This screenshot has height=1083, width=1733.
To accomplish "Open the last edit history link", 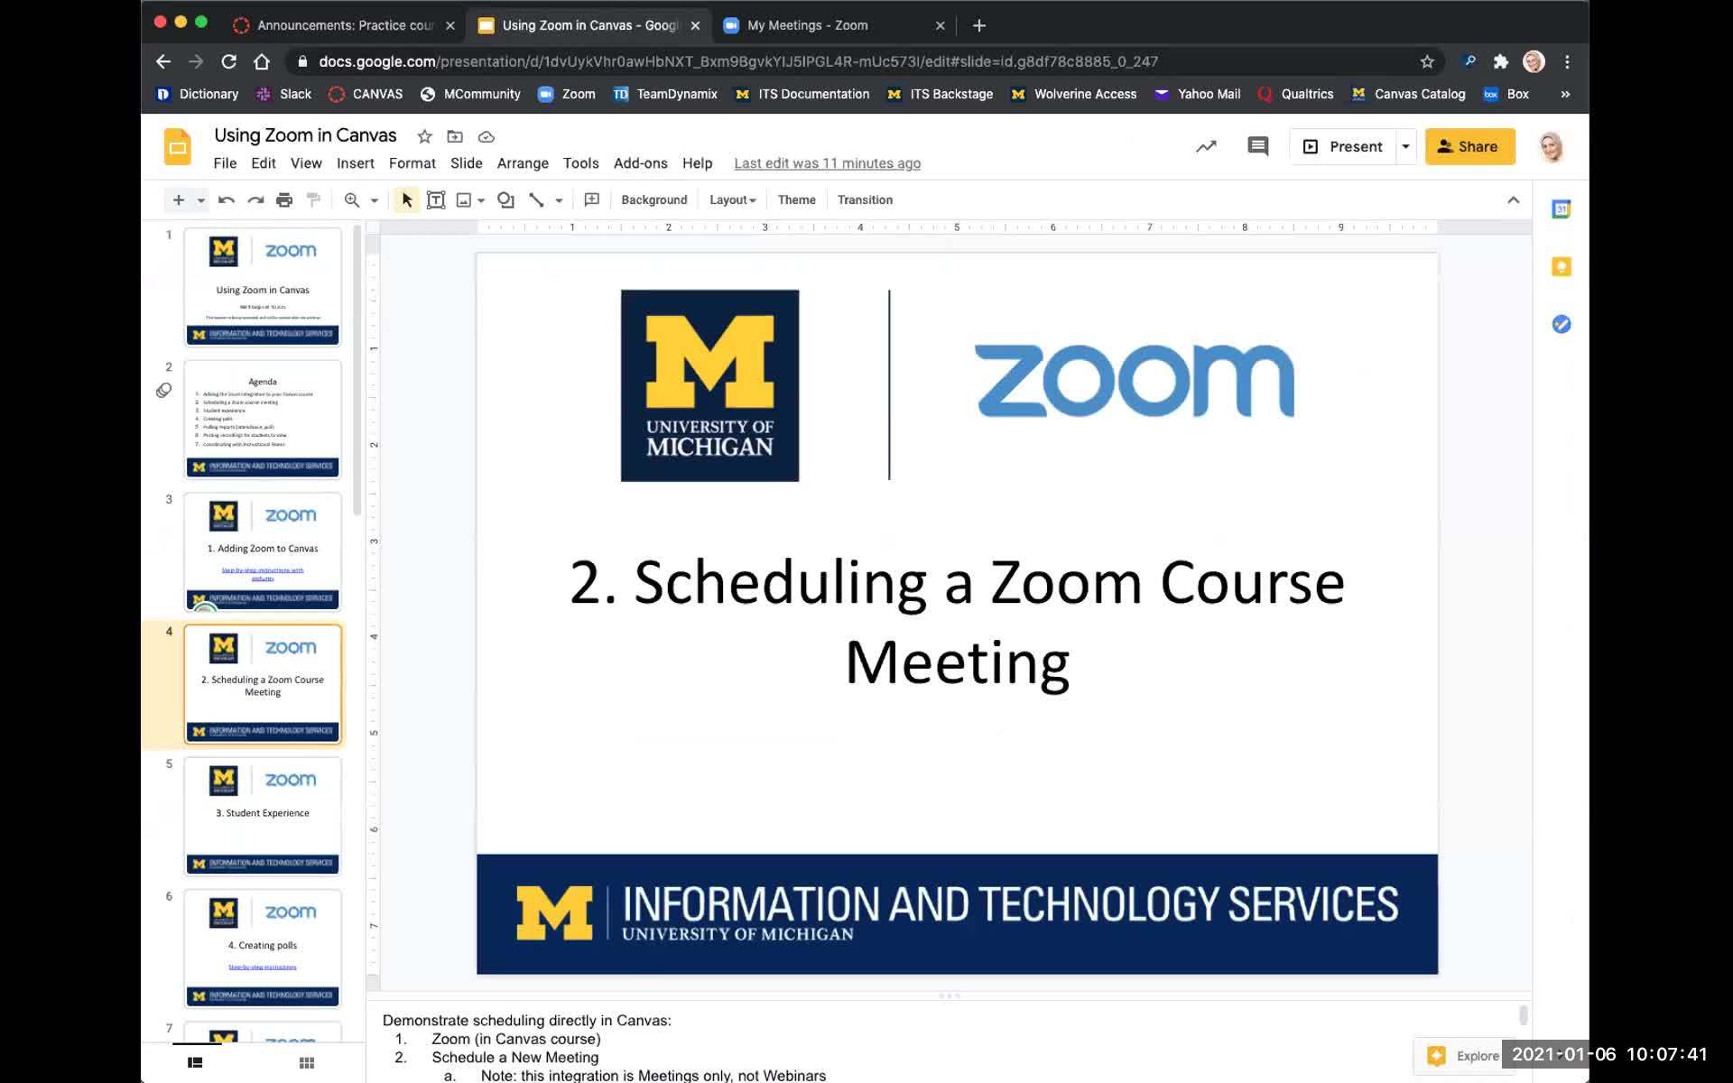I will point(828,163).
